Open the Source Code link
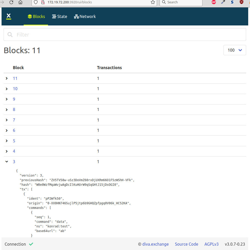This screenshot has height=250, width=250. point(186,244)
